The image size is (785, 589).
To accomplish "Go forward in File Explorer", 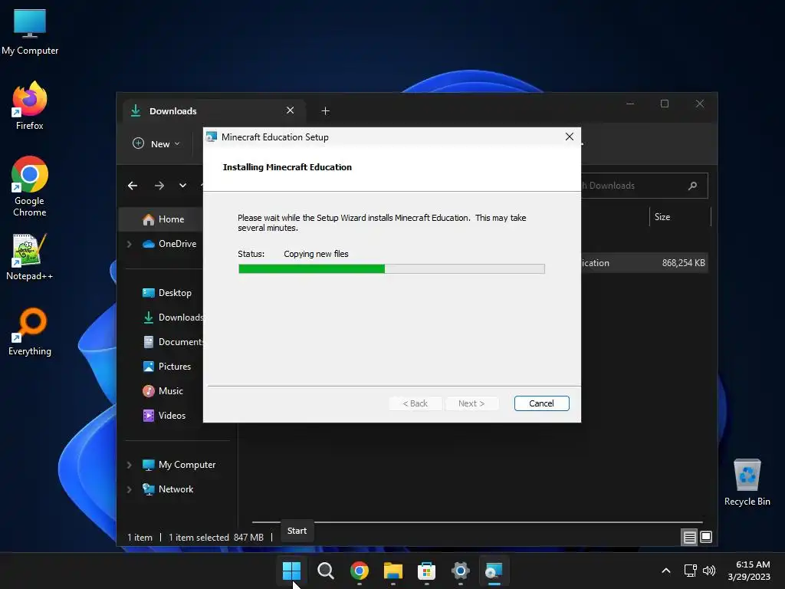I will point(159,186).
